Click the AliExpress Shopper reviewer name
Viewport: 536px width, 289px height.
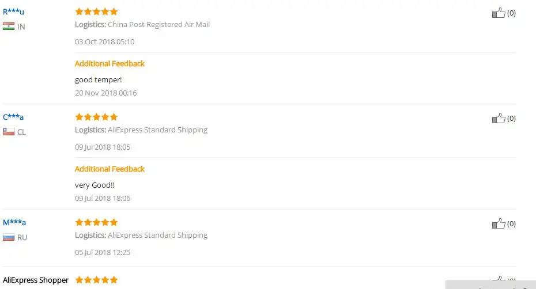pyautogui.click(x=36, y=280)
